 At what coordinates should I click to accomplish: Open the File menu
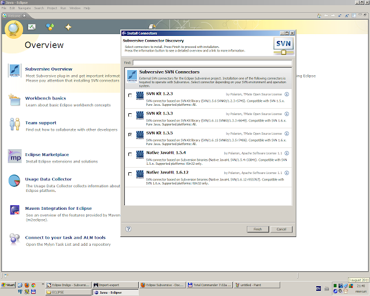(x=4, y=8)
